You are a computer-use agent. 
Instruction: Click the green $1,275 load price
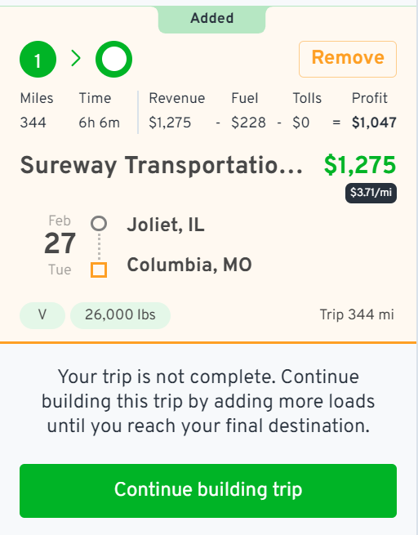point(360,165)
